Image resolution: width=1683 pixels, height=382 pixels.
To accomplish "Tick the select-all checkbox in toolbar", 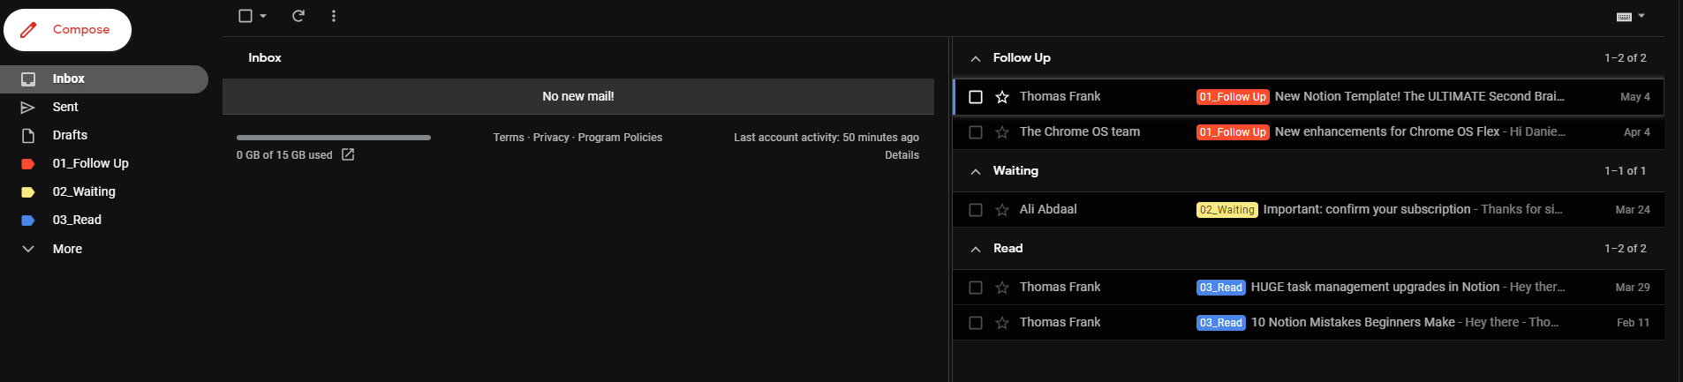I will coord(245,16).
